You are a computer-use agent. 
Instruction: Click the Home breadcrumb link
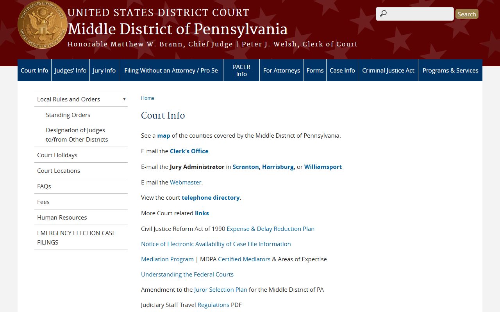pos(148,98)
